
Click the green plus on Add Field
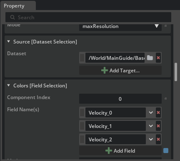click(x=109, y=151)
